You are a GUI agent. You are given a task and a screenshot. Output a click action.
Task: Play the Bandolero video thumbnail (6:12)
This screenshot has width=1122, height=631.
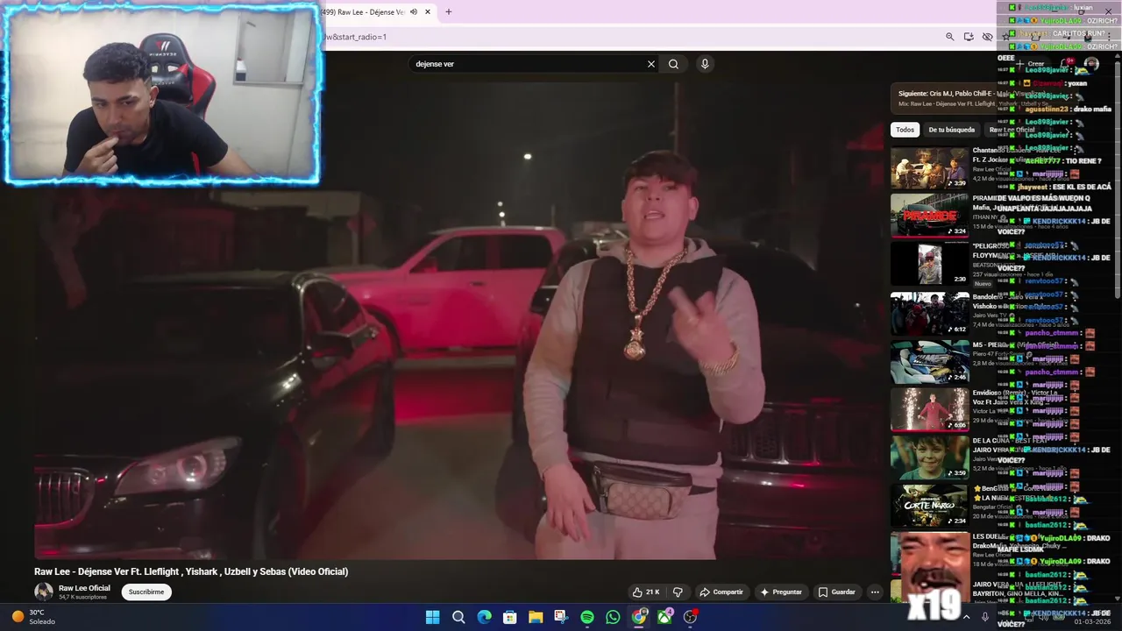click(x=929, y=313)
